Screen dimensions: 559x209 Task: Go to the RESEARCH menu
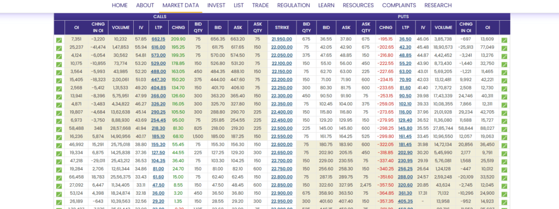coord(438,5)
